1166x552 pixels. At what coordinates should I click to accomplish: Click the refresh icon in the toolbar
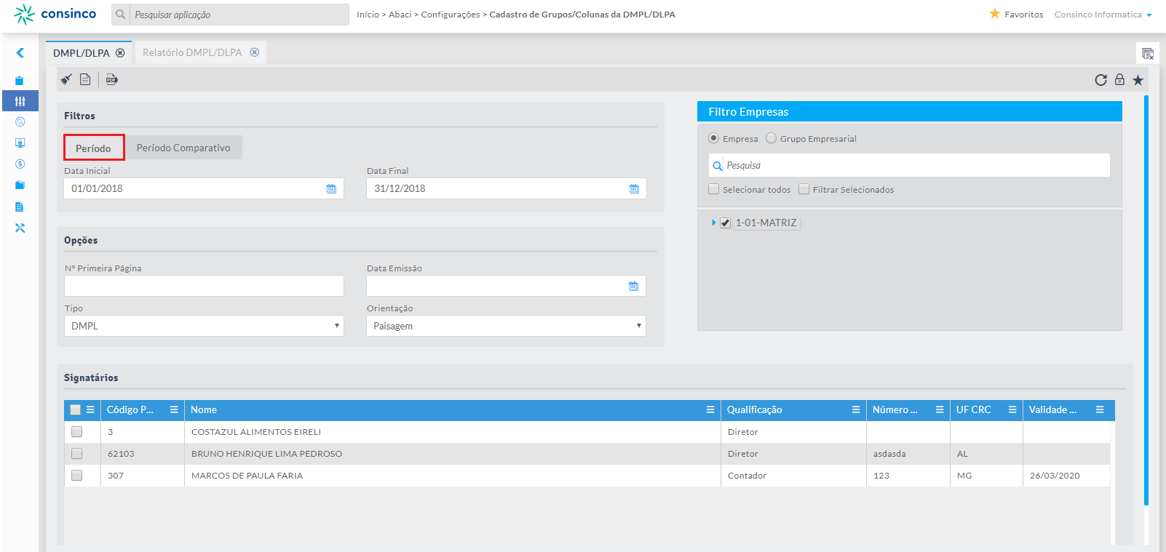(1100, 80)
